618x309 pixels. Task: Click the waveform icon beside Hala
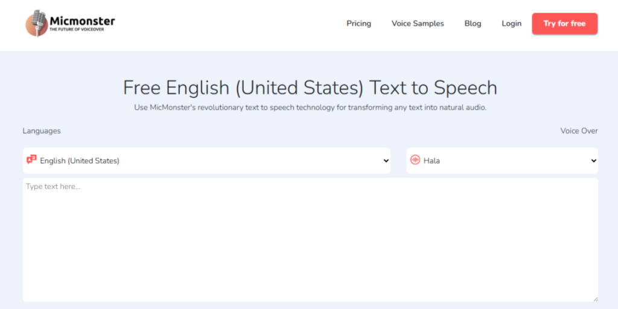[x=415, y=160]
